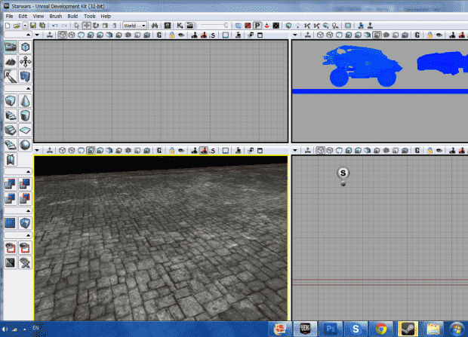Select the cone brush builder
Image resolution: width=468 pixels, height=337 pixels.
(x=26, y=101)
